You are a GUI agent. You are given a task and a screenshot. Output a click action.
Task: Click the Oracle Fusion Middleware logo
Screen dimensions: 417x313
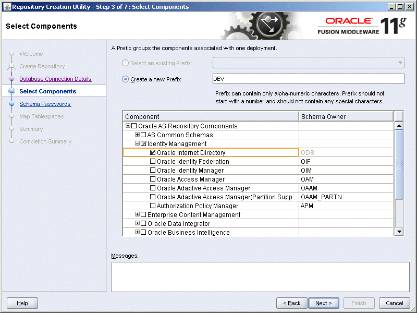click(x=362, y=26)
